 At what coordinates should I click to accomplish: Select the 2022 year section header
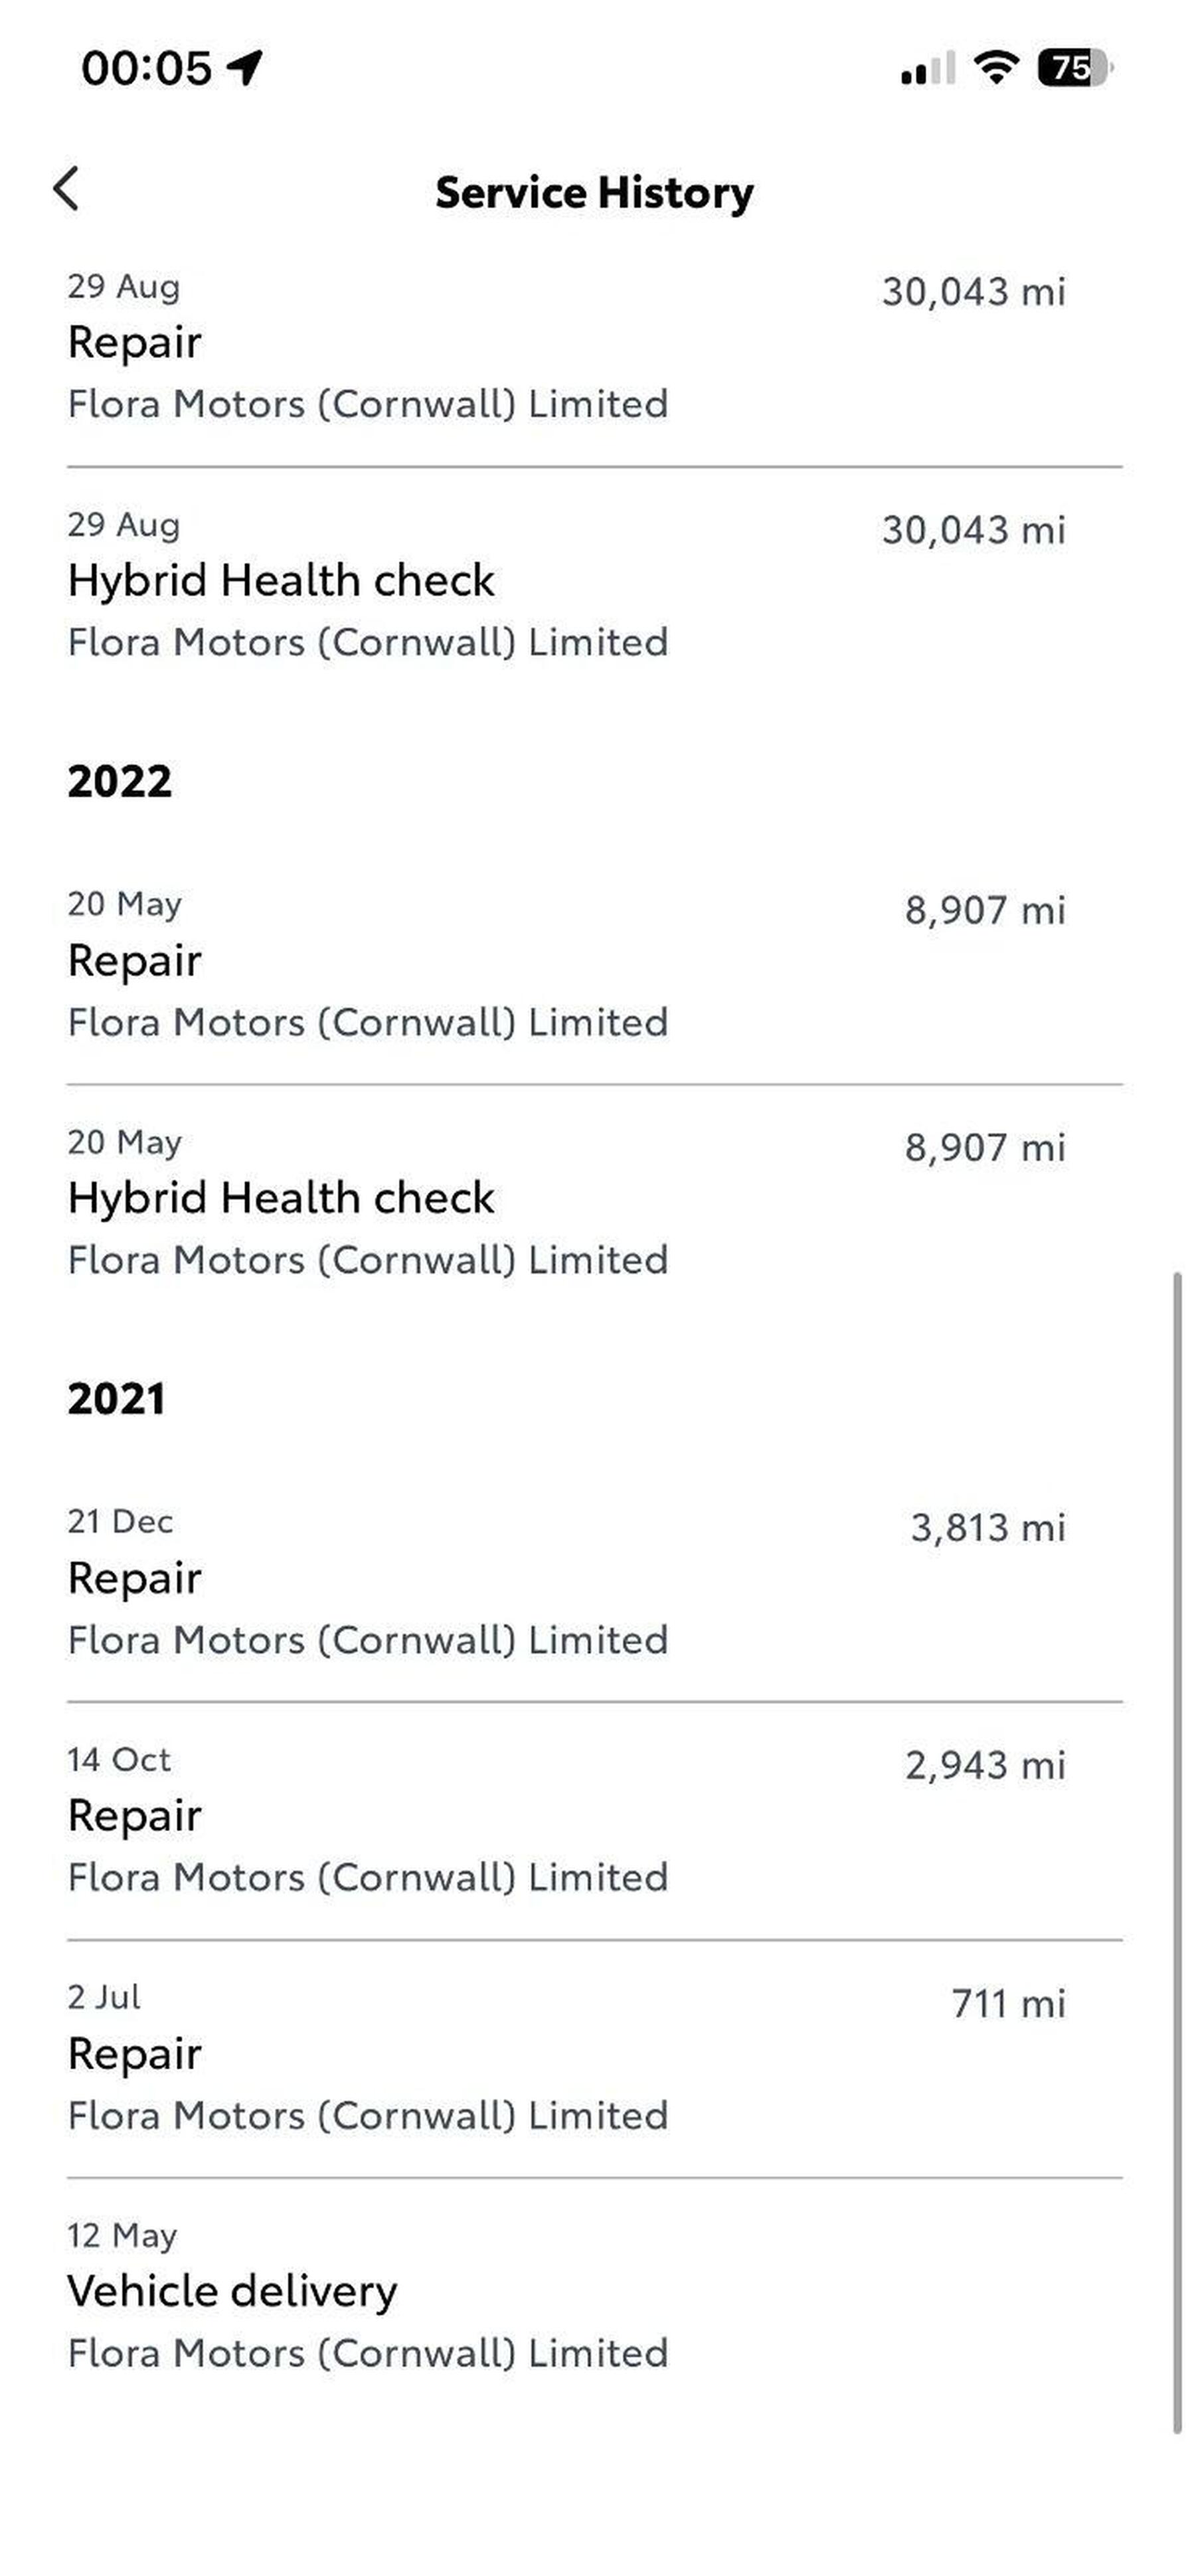120,781
